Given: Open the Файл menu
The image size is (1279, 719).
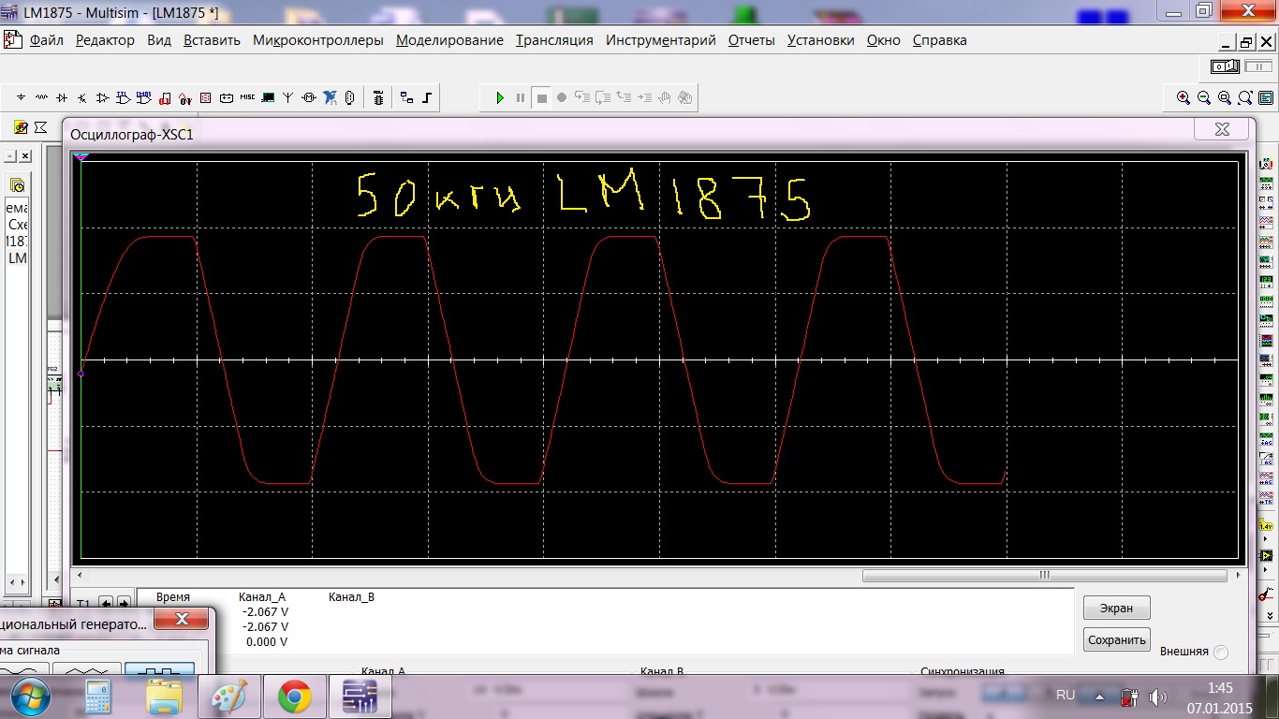Looking at the screenshot, I should [x=47, y=40].
